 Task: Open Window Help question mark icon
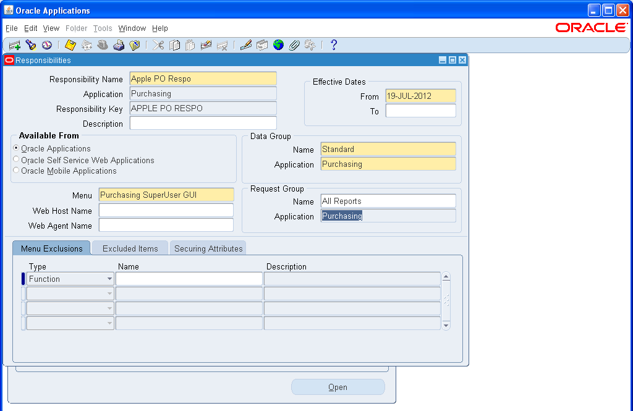click(333, 45)
